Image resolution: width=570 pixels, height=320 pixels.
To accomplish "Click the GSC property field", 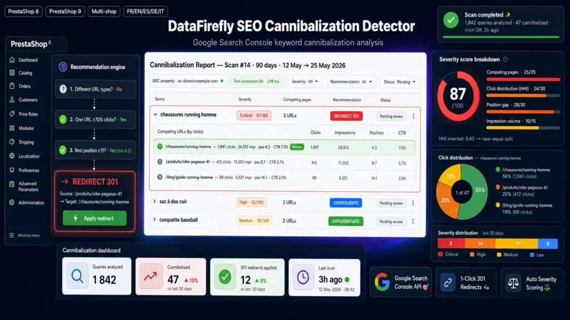I will 188,81.
